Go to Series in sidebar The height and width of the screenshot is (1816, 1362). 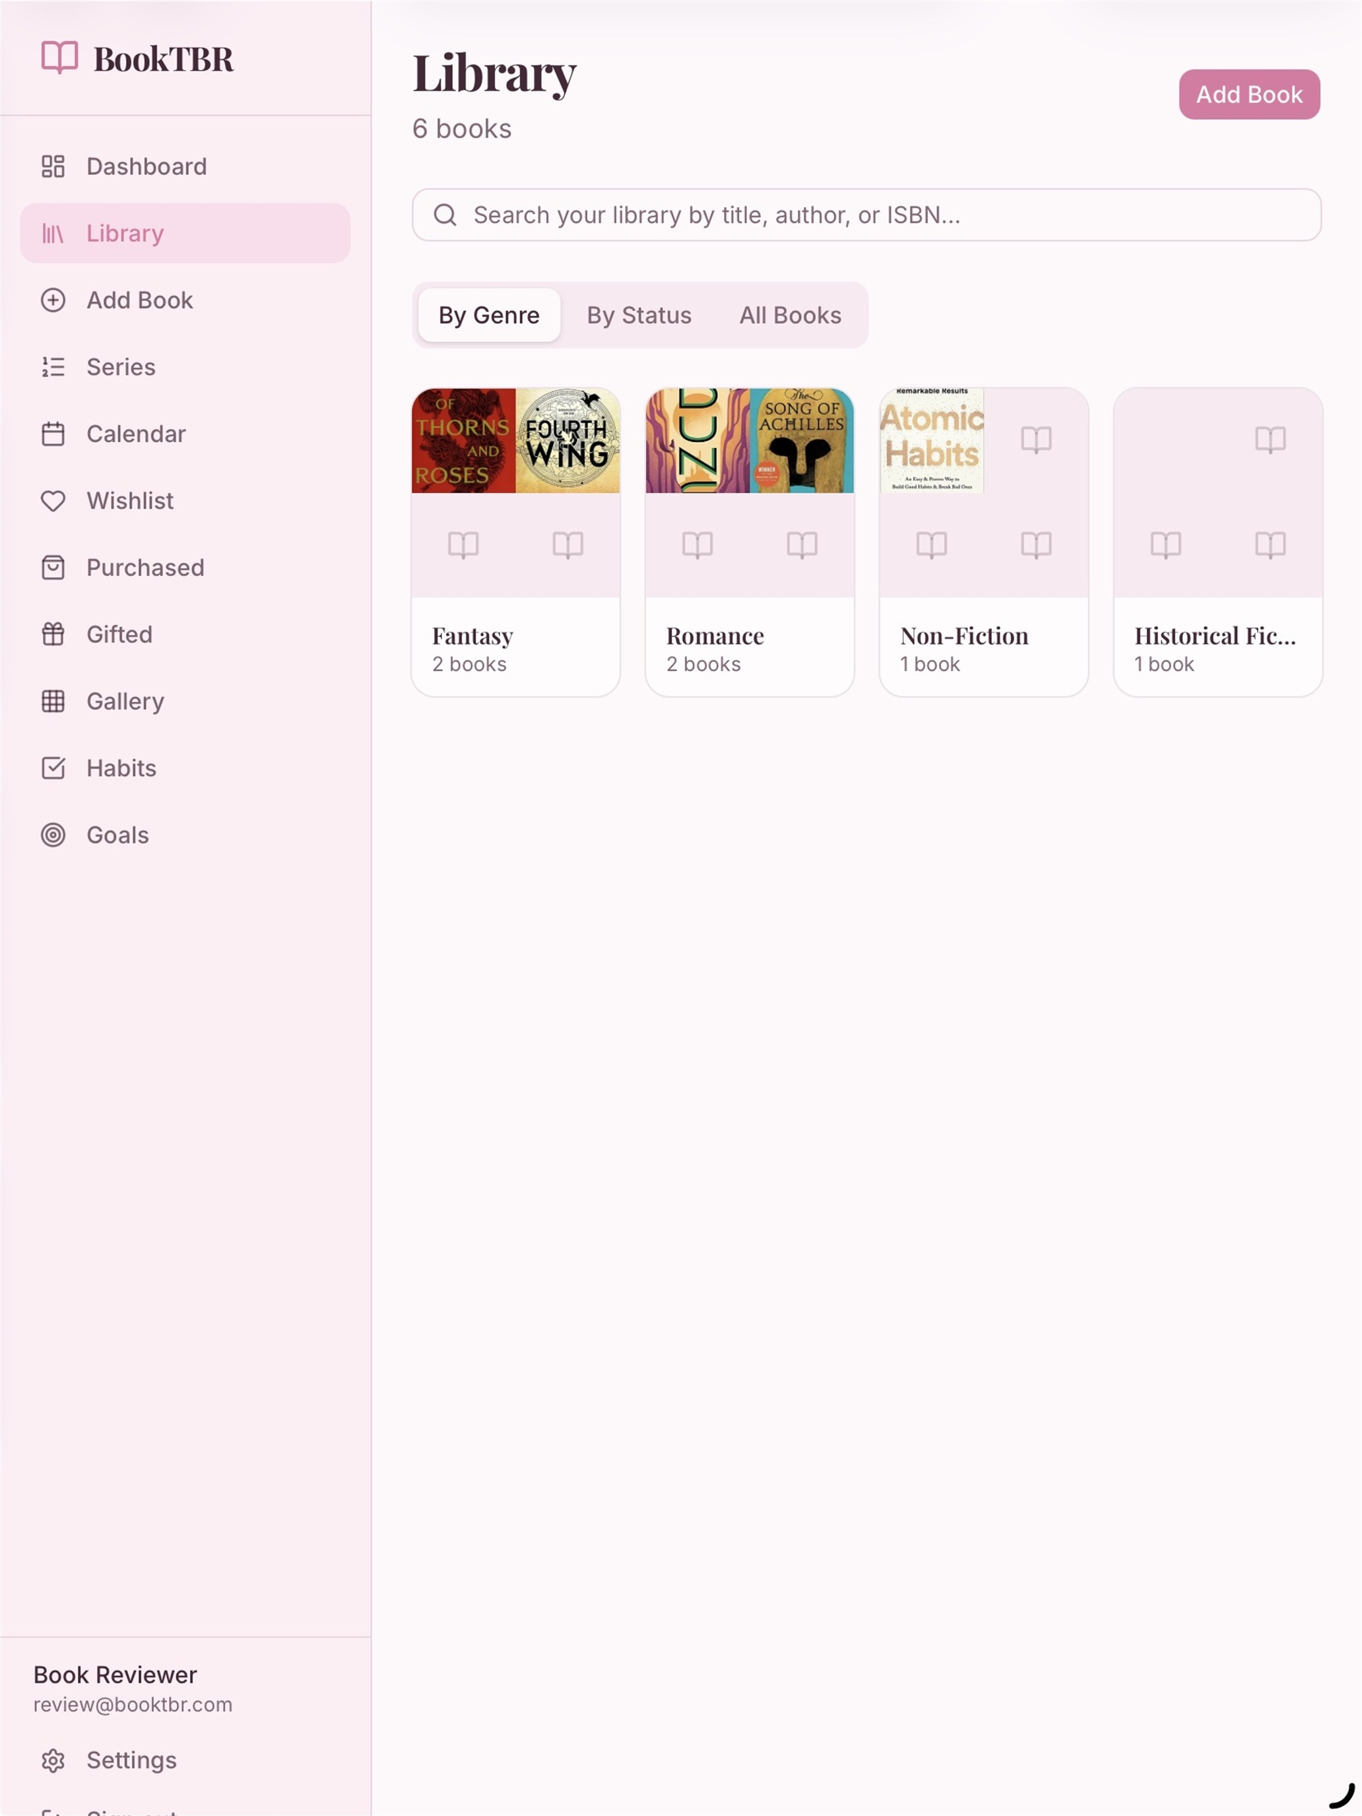pos(185,367)
